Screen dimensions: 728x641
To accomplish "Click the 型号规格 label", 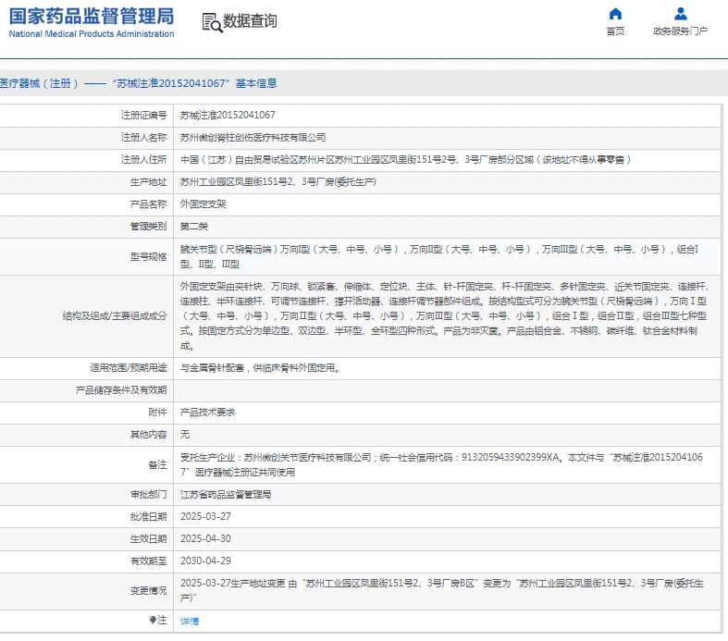I will click(x=148, y=257).
